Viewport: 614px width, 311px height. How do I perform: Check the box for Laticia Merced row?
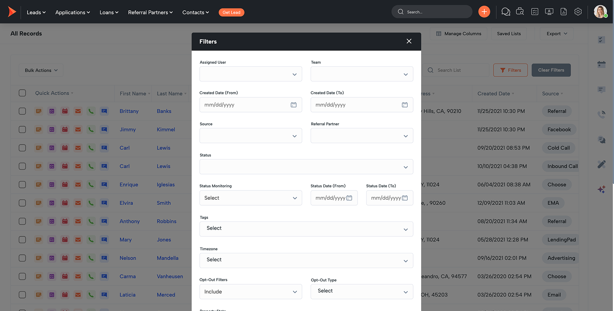pyautogui.click(x=22, y=295)
